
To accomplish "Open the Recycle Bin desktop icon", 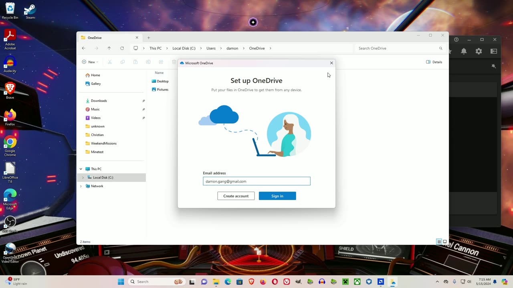I will point(10,11).
